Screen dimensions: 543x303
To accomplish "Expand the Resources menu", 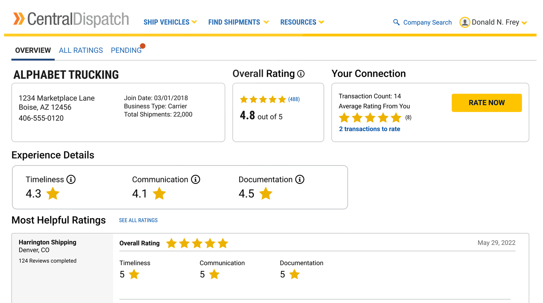I will (x=302, y=22).
